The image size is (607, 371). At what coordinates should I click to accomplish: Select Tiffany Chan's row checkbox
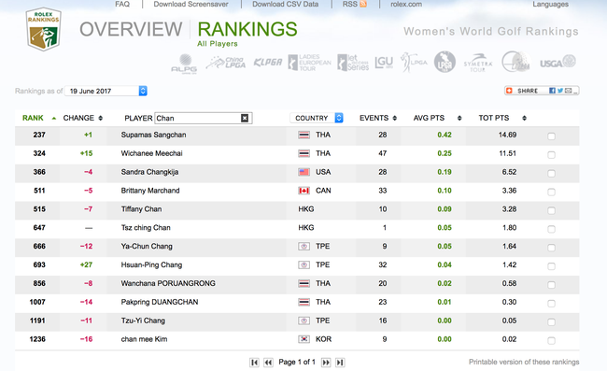point(551,210)
